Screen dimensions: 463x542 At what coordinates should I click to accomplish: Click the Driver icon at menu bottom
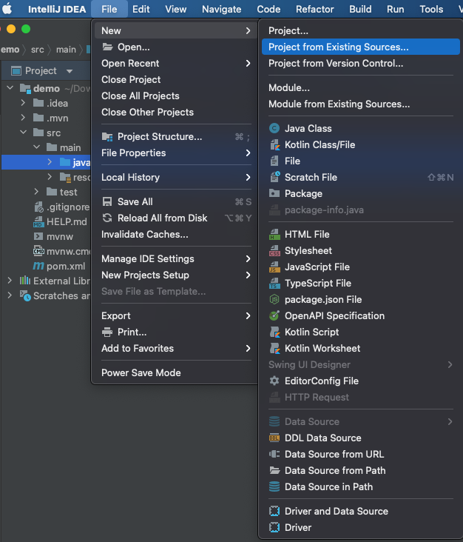[274, 527]
